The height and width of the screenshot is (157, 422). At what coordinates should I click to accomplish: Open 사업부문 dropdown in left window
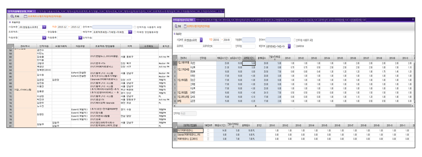coord(44,27)
